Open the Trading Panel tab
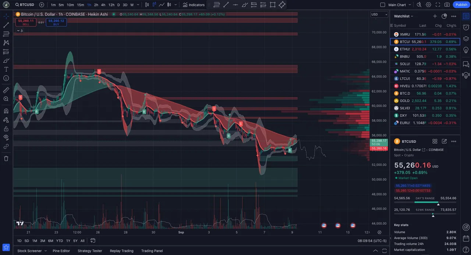 point(152,251)
